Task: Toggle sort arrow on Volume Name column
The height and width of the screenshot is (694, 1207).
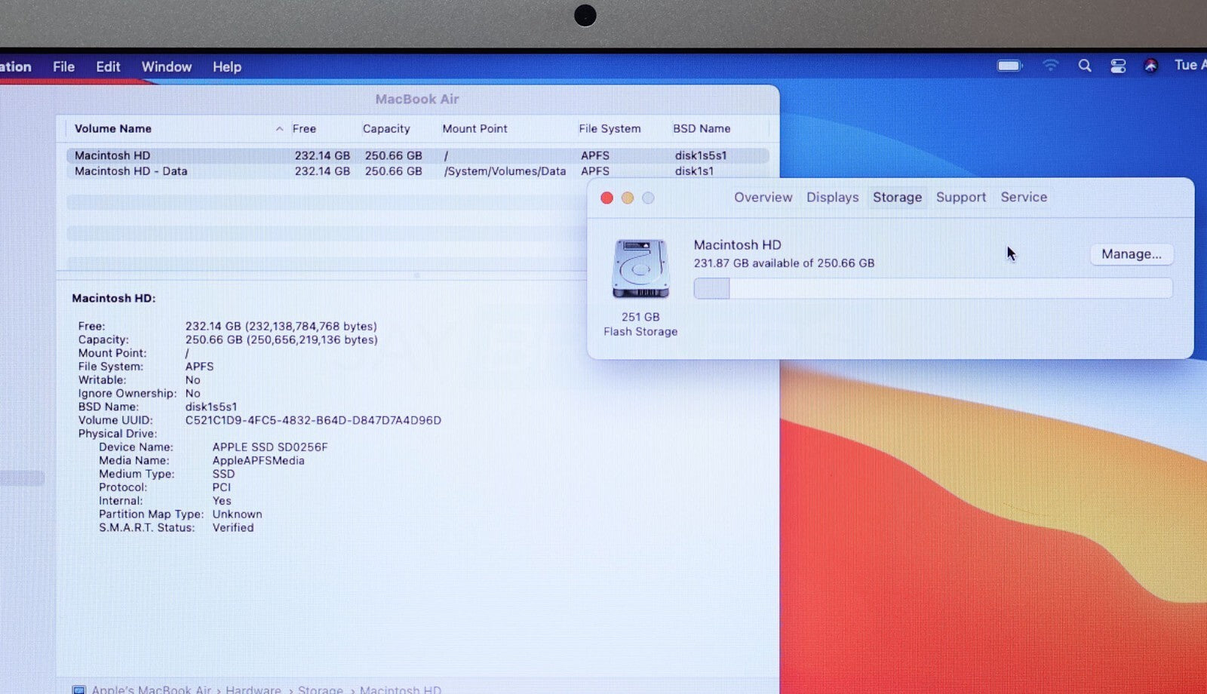Action: click(x=279, y=129)
